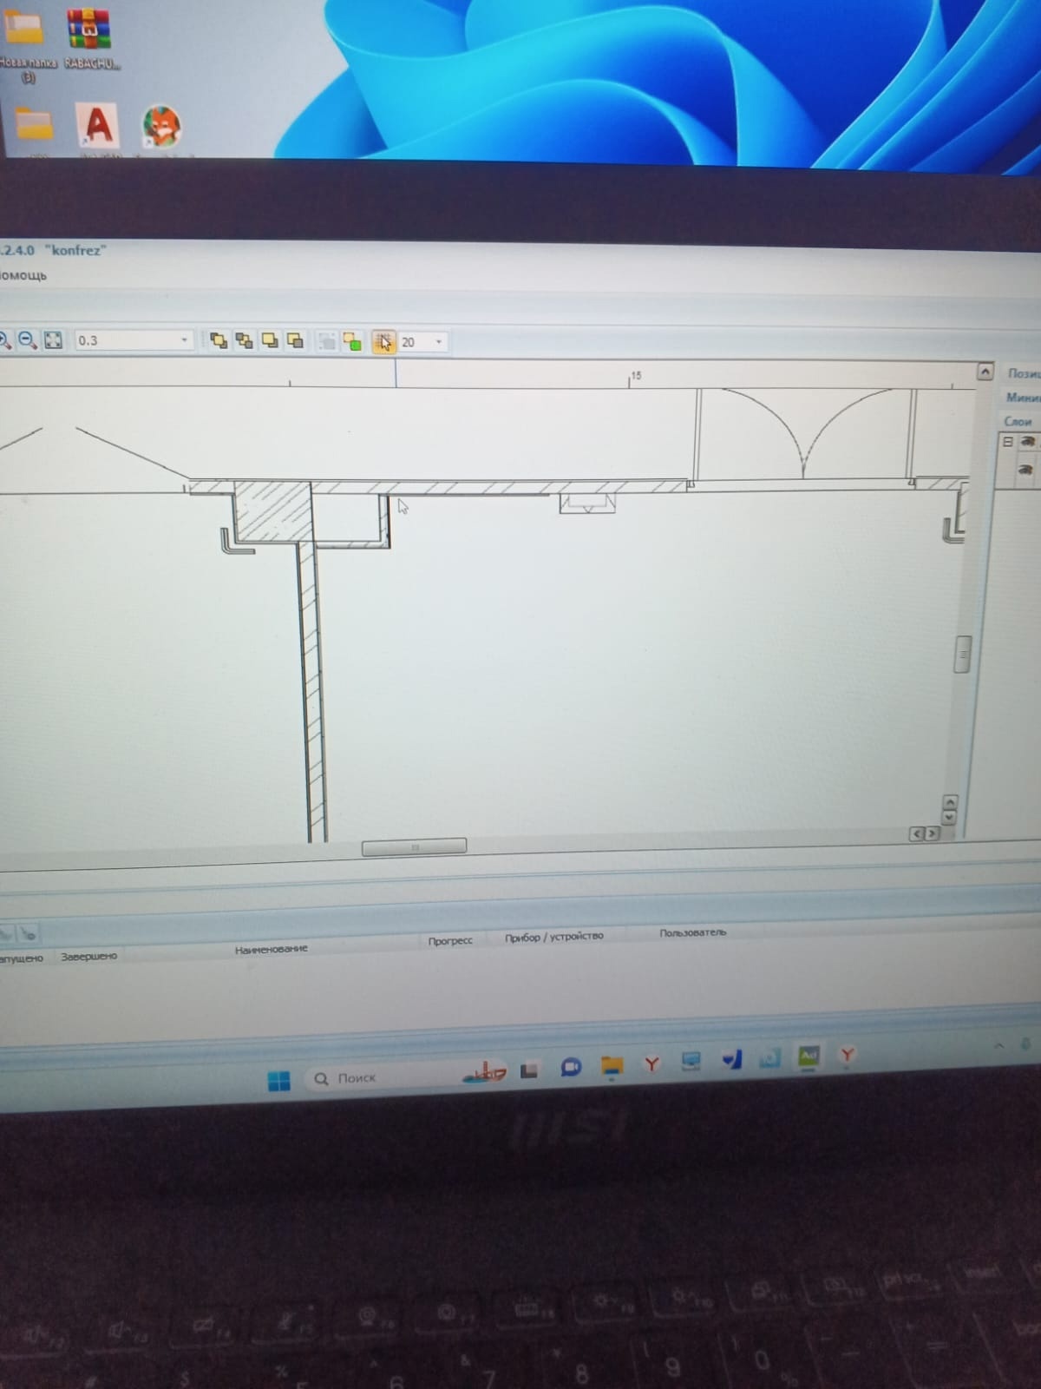Click the bring to front icon

(219, 341)
